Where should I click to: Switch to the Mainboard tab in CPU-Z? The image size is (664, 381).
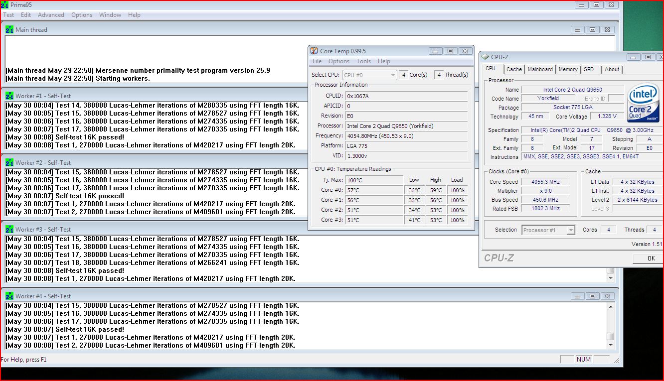point(540,70)
